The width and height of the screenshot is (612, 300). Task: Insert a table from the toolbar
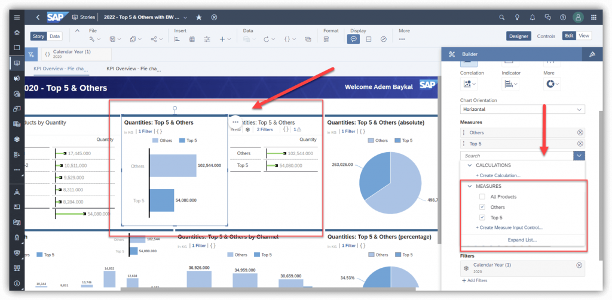click(192, 39)
